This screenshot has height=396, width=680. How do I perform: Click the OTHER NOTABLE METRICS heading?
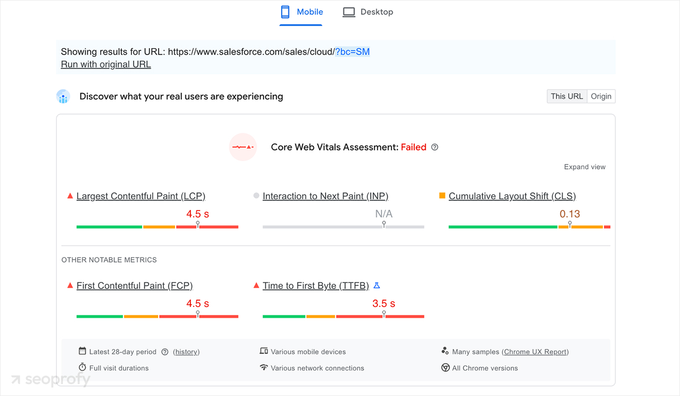pos(109,260)
